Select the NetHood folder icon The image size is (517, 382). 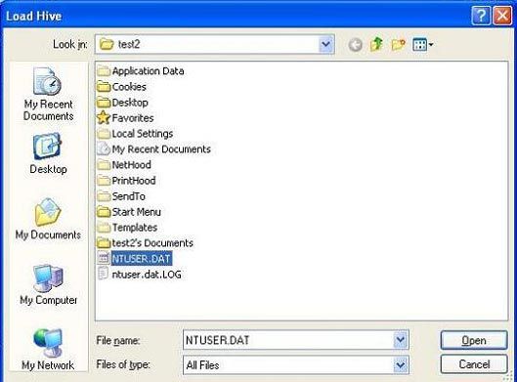click(x=104, y=164)
